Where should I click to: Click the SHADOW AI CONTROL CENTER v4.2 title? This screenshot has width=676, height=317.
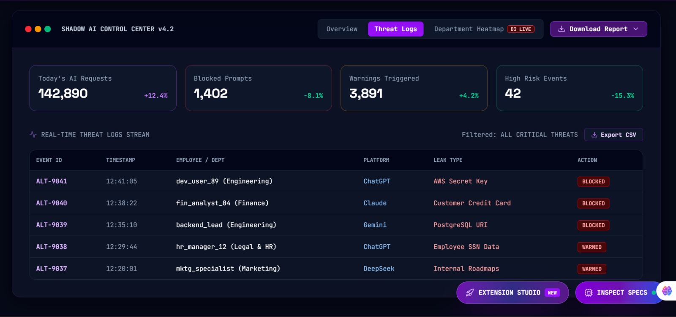117,29
